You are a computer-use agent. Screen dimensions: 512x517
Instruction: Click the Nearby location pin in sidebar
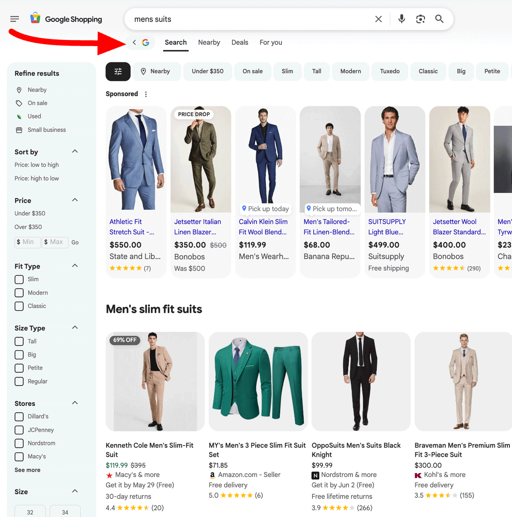[19, 90]
